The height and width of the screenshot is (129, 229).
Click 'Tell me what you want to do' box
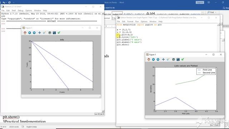pos(110,8)
